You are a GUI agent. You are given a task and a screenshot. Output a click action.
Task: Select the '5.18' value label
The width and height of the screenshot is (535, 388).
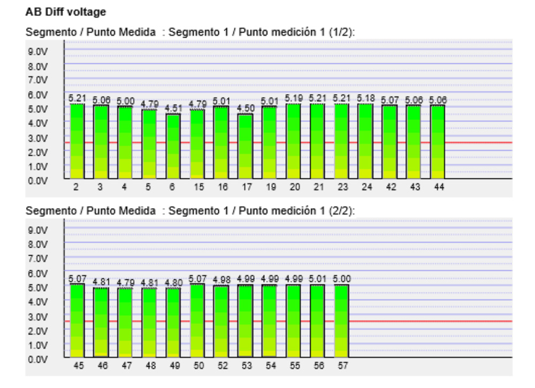pos(365,98)
